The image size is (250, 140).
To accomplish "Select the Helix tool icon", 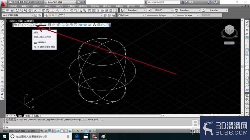I will (49, 25).
